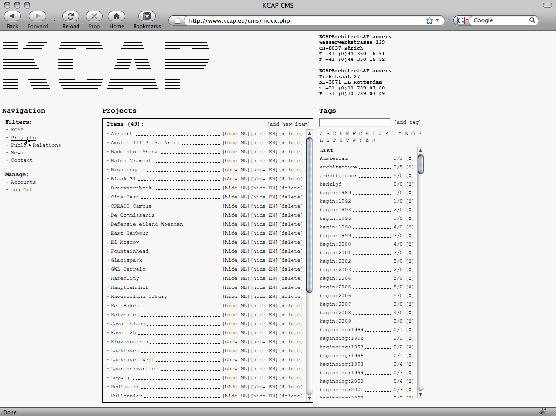Click the tag name input field
This screenshot has height=416, width=556.
click(x=354, y=122)
